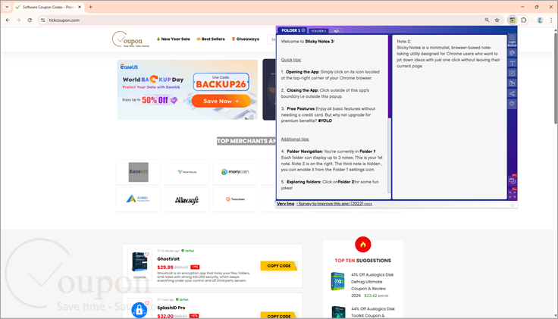Open Login Backup in Sticky Notes sidebar
This screenshot has height=319, width=558.
512,41
